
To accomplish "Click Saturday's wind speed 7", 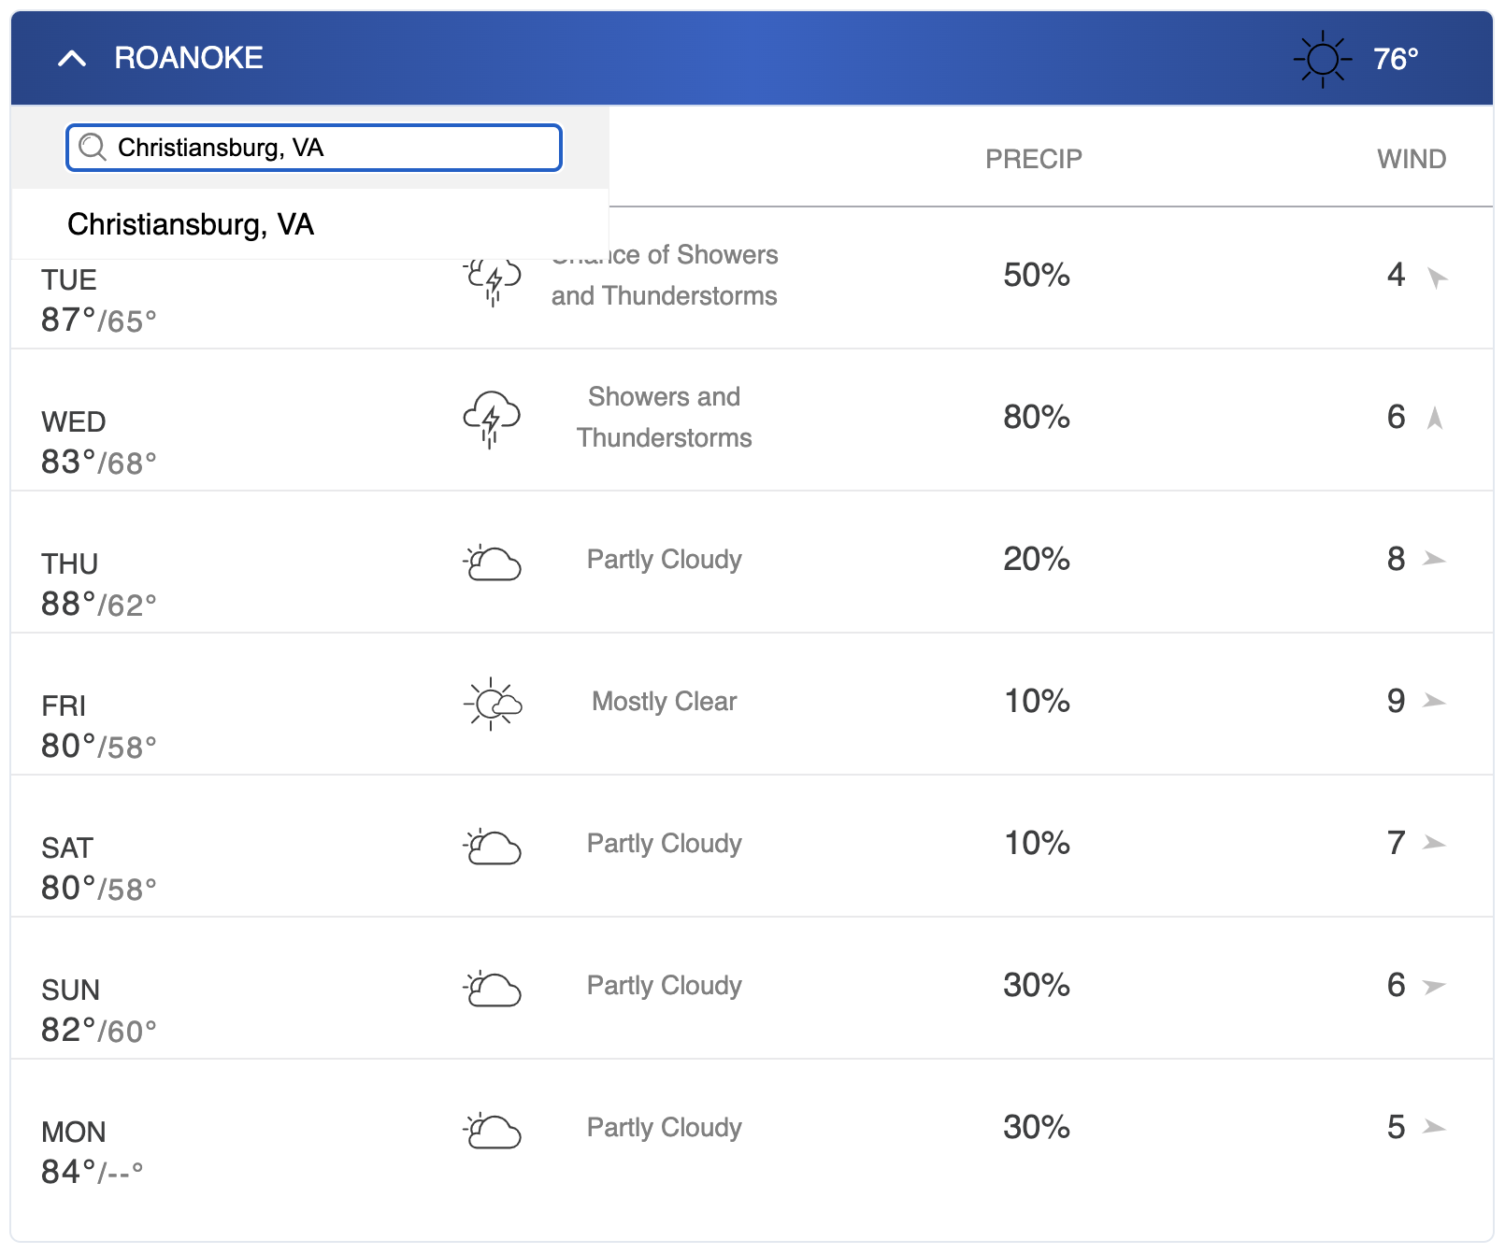I will [1396, 843].
